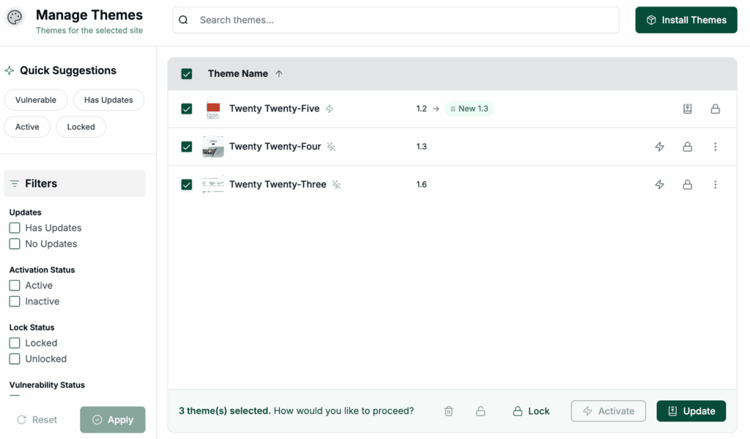
Task: Click the Quick Suggestions sparkle icon
Action: click(x=9, y=71)
